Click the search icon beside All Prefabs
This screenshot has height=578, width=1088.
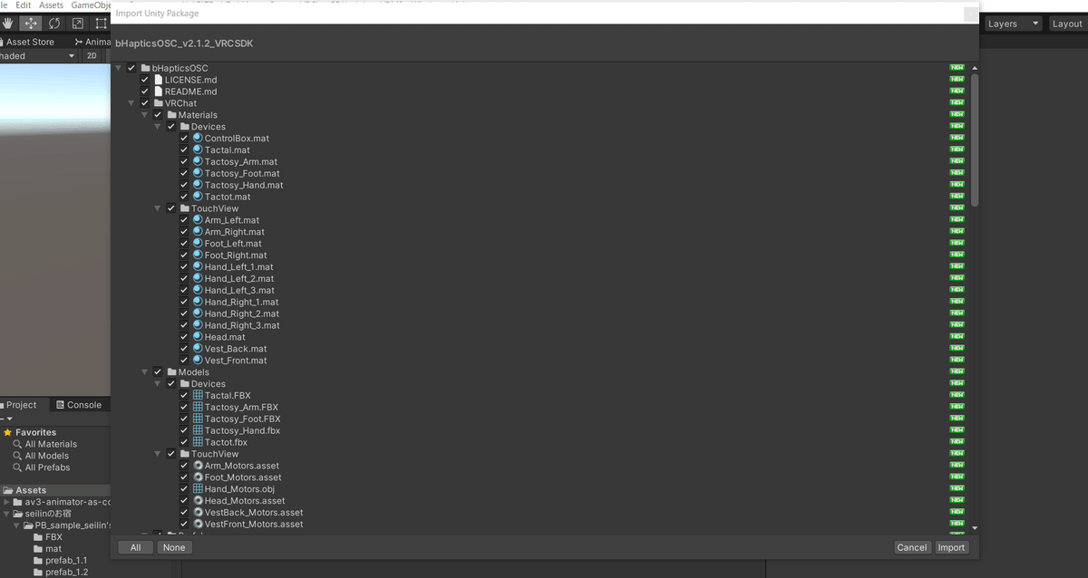(17, 467)
